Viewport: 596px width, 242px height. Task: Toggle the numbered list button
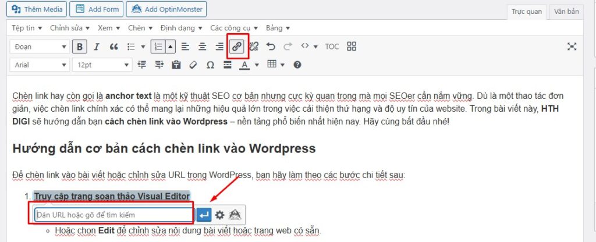(x=158, y=47)
